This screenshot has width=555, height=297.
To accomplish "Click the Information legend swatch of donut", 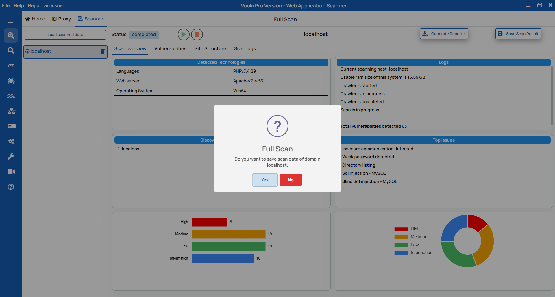I will pos(401,253).
